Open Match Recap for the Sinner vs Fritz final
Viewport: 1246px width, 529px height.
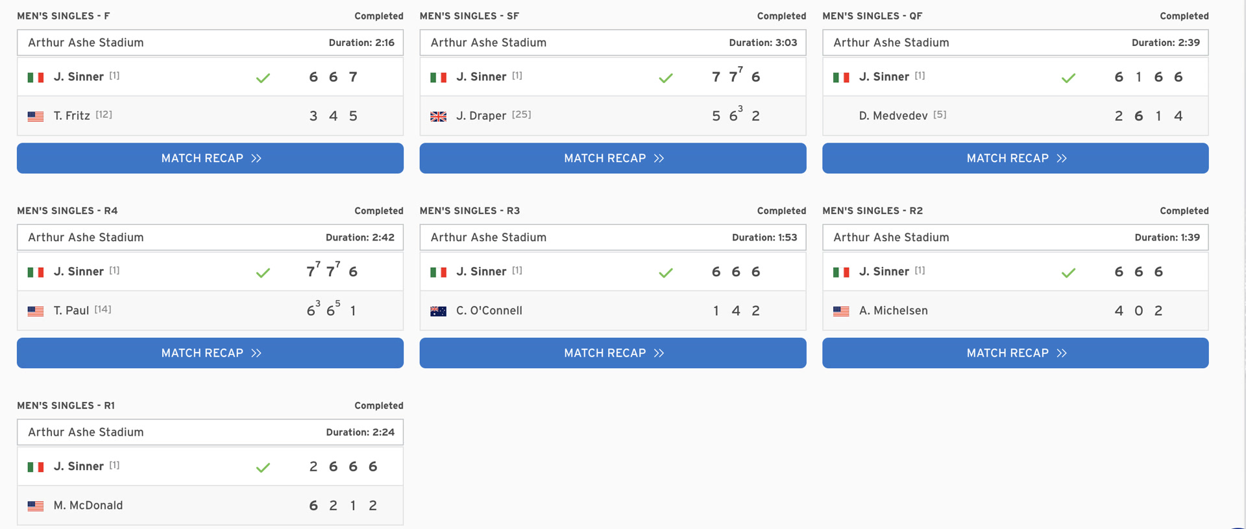pyautogui.click(x=210, y=158)
